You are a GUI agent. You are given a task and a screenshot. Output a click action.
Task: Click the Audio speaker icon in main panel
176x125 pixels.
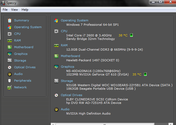pos(56,109)
